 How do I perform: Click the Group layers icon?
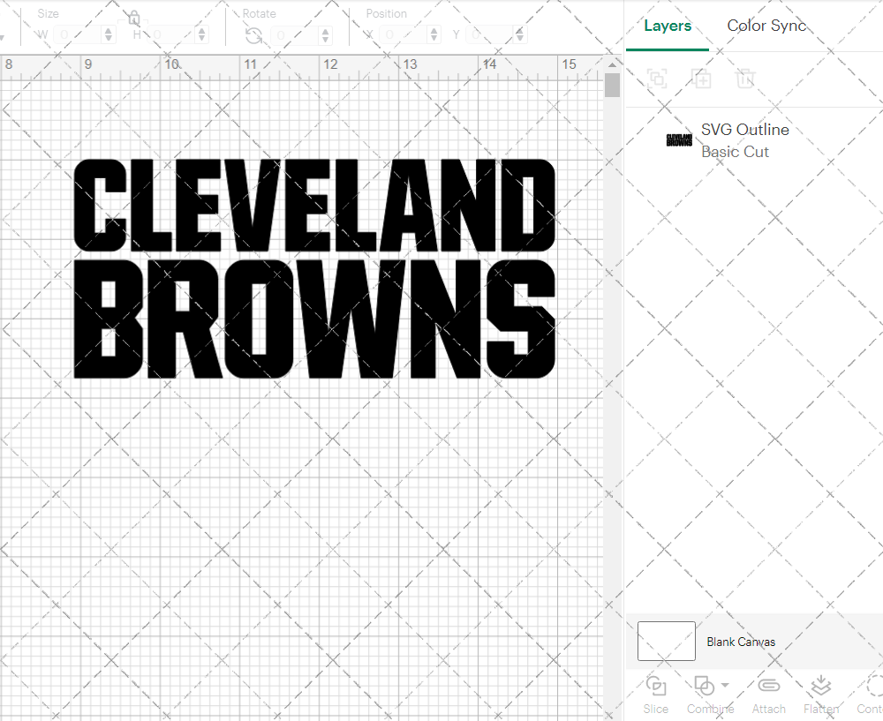point(656,79)
